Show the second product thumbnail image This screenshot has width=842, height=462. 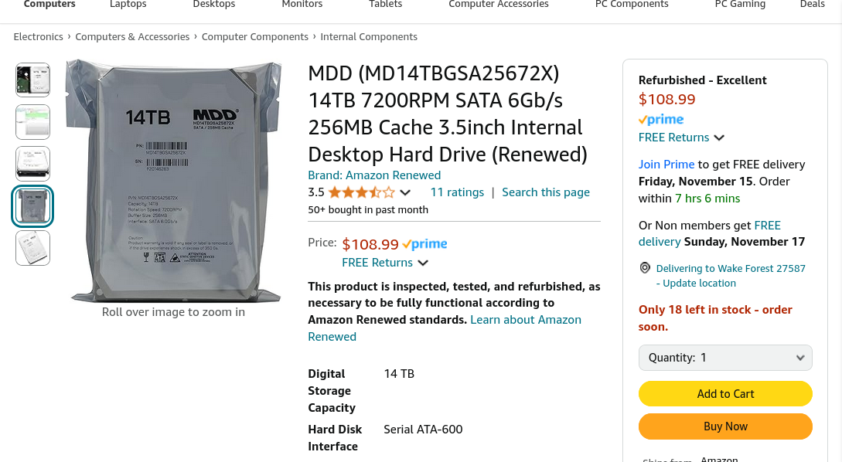click(x=32, y=121)
